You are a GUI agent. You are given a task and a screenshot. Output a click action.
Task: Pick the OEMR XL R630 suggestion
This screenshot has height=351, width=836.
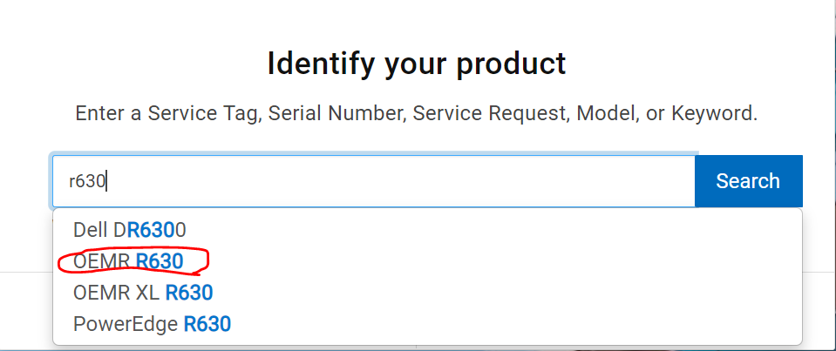tap(143, 293)
